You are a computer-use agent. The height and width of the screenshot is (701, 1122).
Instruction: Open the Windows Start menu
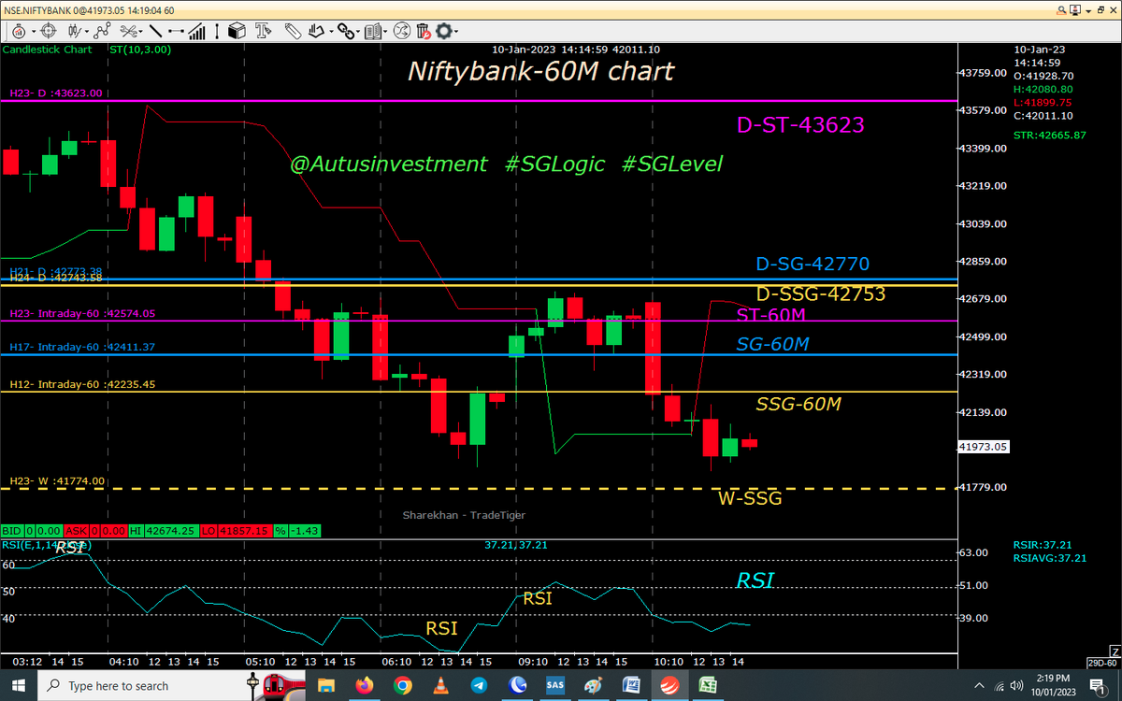click(x=17, y=684)
